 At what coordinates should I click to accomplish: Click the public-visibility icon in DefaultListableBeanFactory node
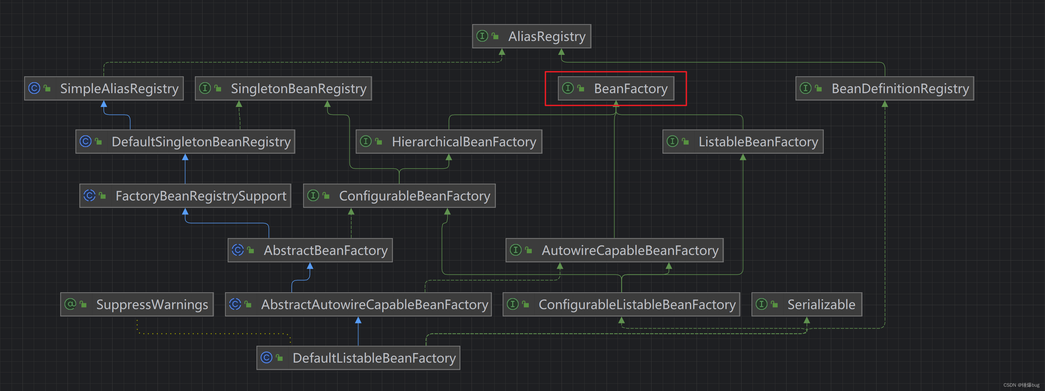point(279,358)
